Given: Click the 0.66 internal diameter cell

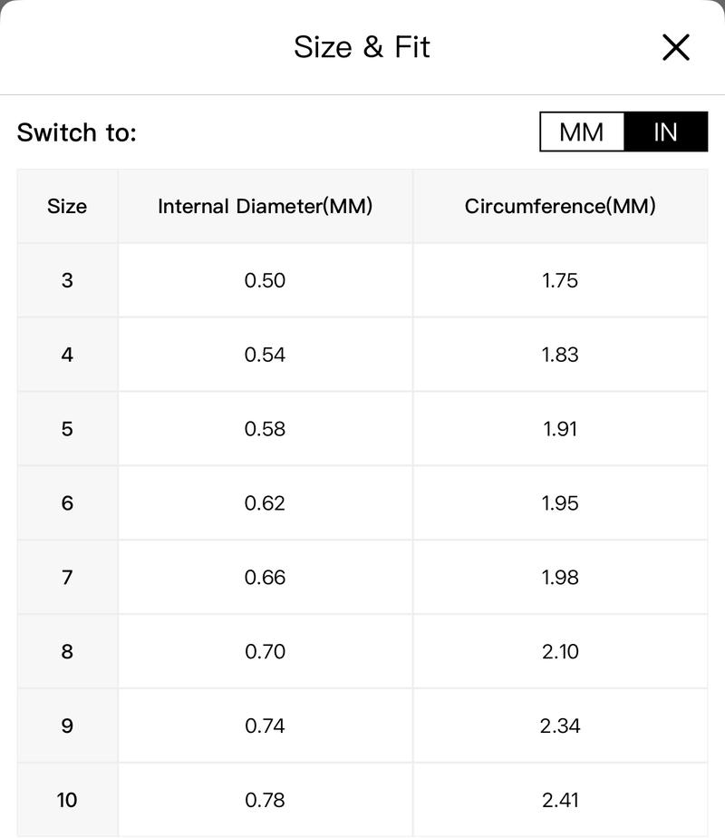Looking at the screenshot, I should [266, 577].
